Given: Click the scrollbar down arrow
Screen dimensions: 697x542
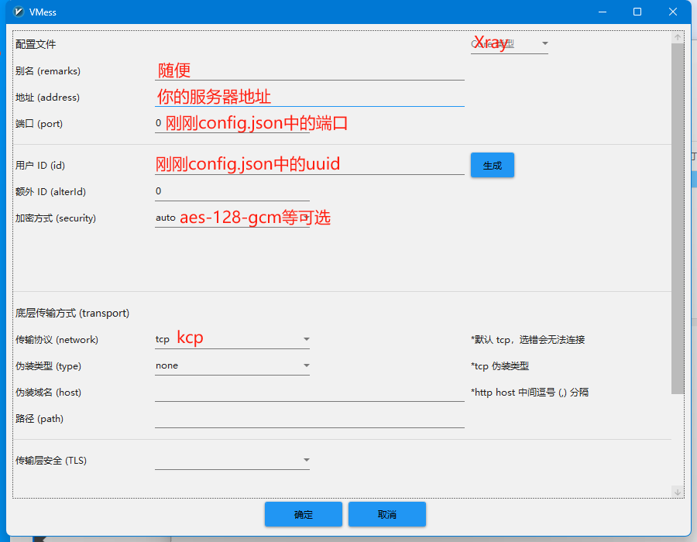Looking at the screenshot, I should pos(678,492).
